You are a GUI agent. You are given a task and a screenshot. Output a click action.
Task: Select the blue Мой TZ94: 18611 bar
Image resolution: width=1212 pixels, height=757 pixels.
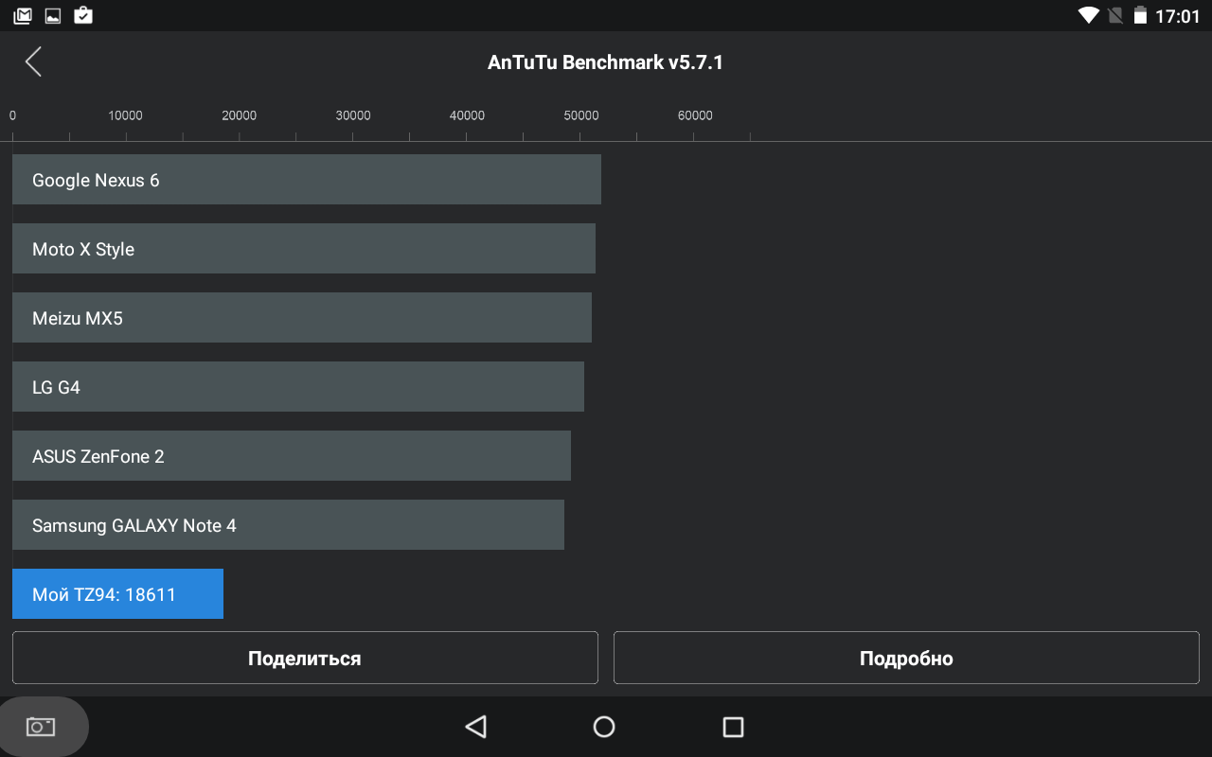pyautogui.click(x=117, y=594)
